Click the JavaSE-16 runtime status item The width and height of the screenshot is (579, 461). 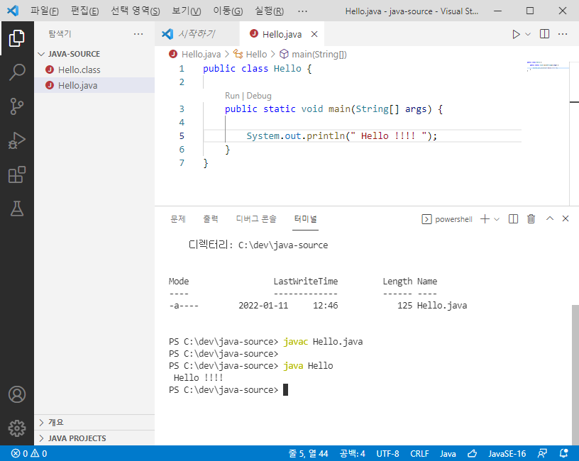point(507,453)
